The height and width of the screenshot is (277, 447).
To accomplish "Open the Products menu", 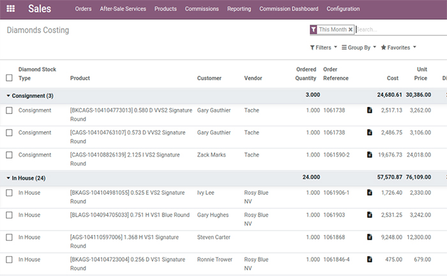I will pos(165,9).
